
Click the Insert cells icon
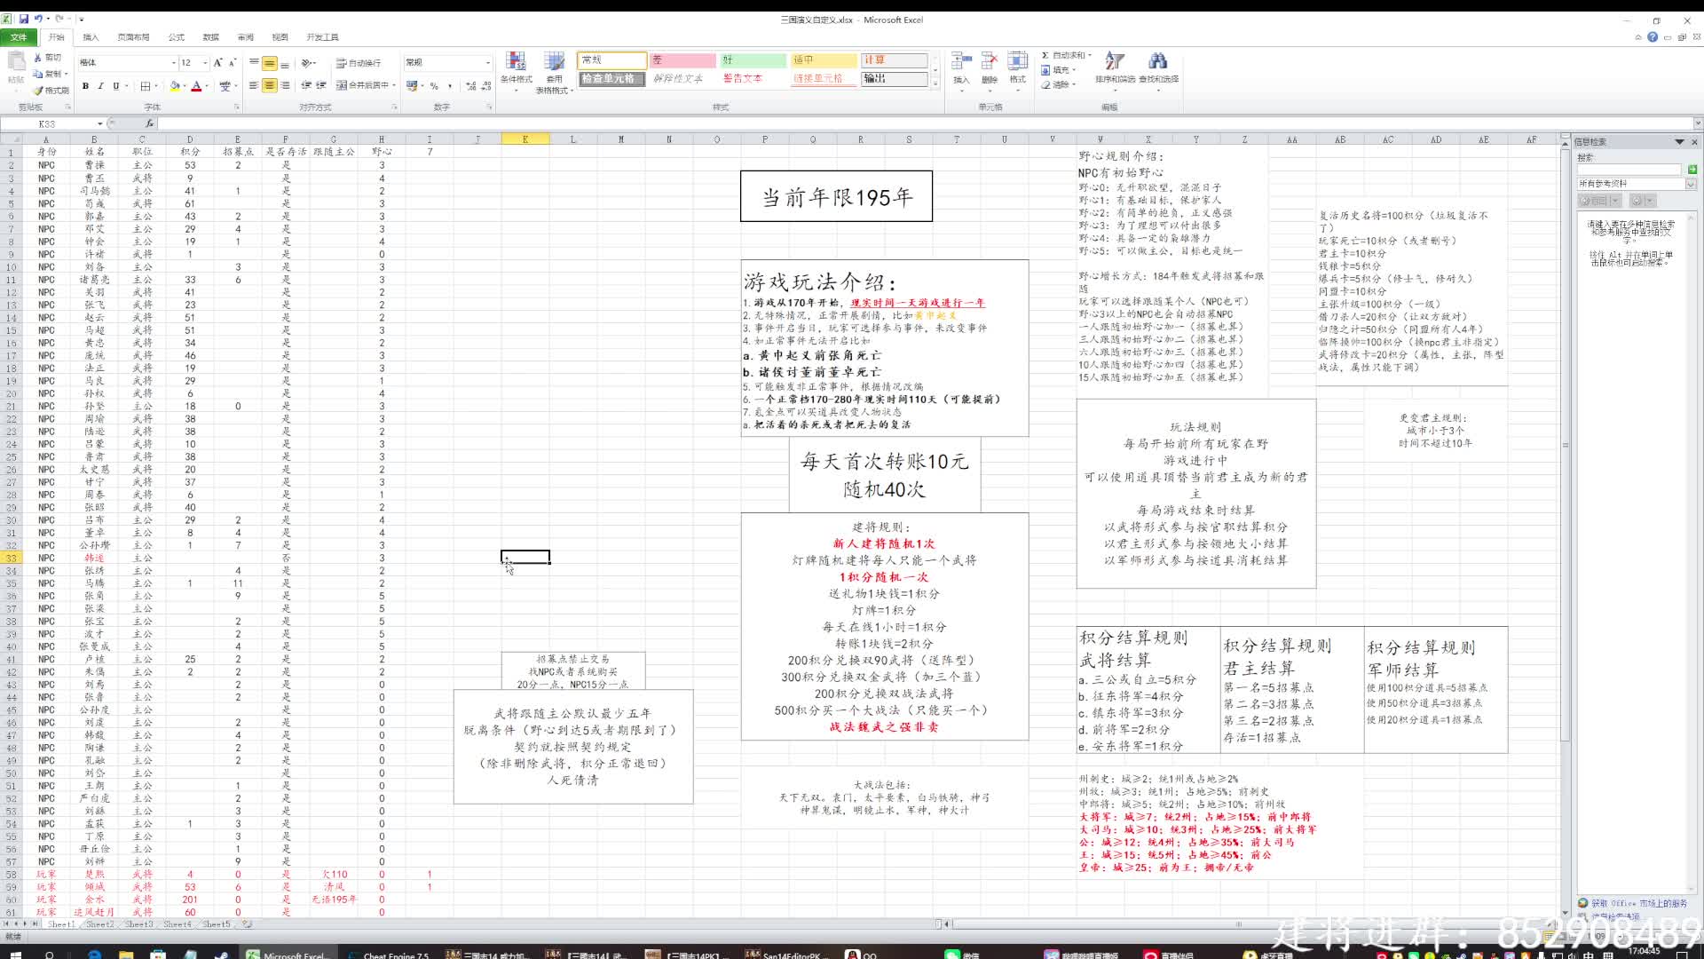point(961,62)
